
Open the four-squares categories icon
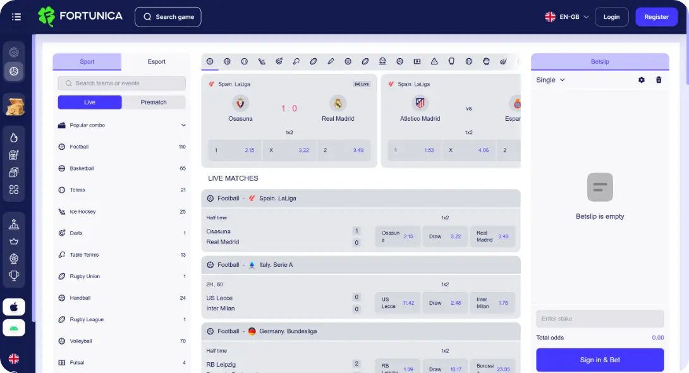14,190
